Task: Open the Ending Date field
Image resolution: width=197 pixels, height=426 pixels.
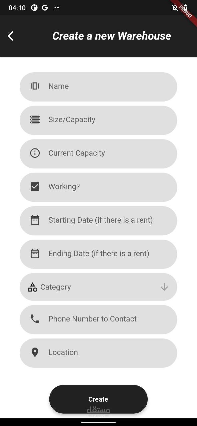Action: point(98,254)
